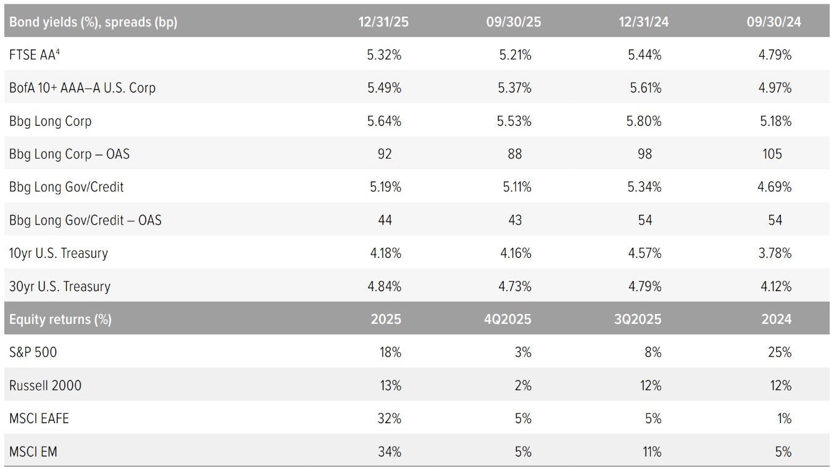Select the MSCI EAFE row label
Image resolution: width=834 pixels, height=467 pixels.
[39, 418]
